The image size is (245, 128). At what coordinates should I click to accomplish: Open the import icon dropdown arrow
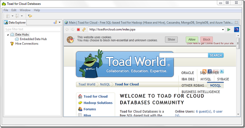13,16
